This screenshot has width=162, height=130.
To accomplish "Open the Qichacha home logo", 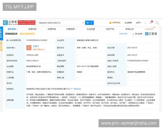I will click(x=10, y=23).
